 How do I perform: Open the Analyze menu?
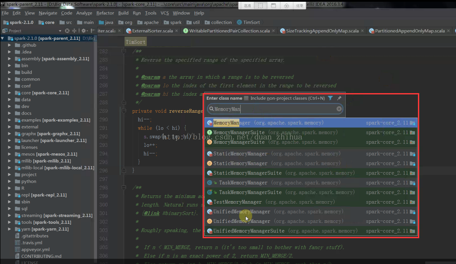pos(84,13)
